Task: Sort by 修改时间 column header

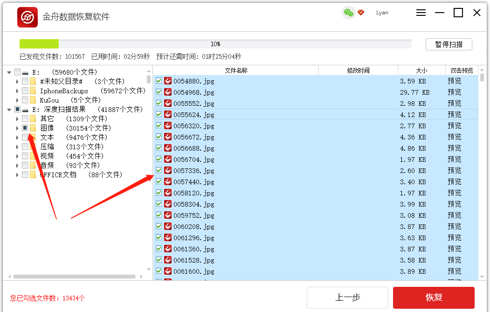Action: click(358, 70)
